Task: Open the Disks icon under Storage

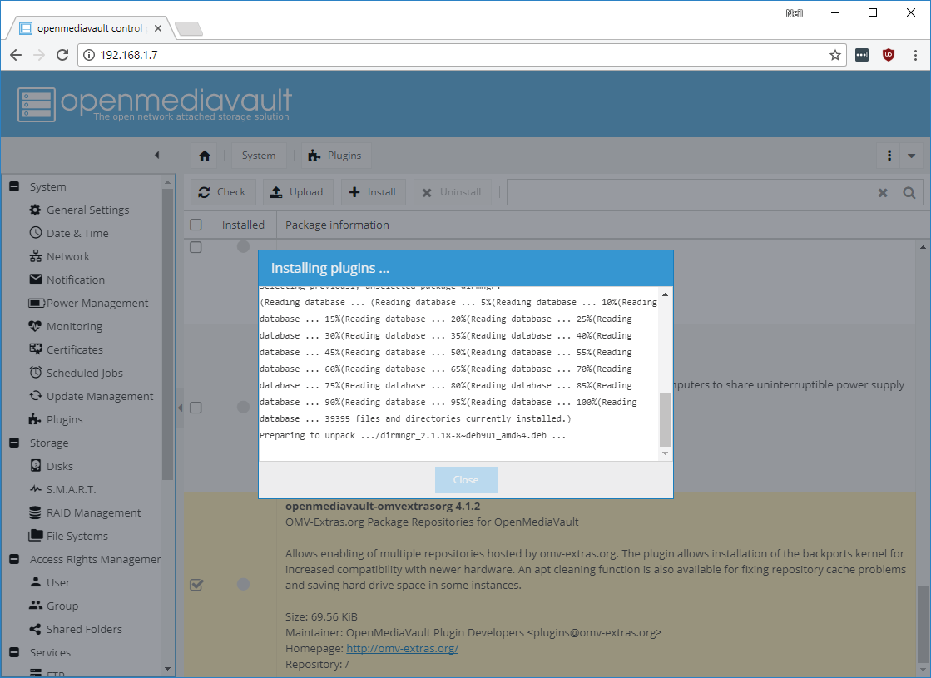Action: click(35, 466)
